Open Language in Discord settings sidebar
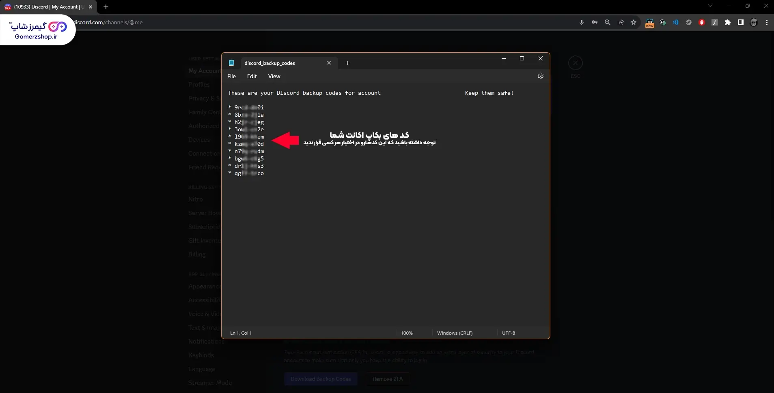 tap(202, 369)
